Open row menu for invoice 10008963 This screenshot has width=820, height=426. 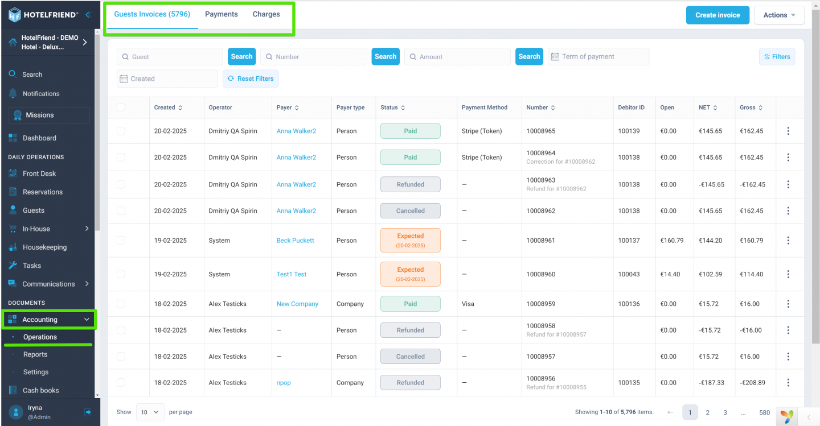(788, 185)
